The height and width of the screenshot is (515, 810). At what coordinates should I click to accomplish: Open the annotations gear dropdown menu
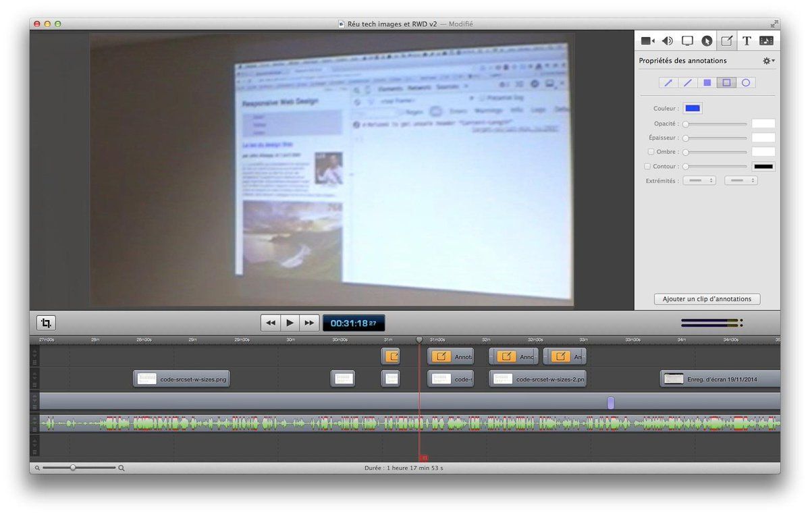coord(769,61)
